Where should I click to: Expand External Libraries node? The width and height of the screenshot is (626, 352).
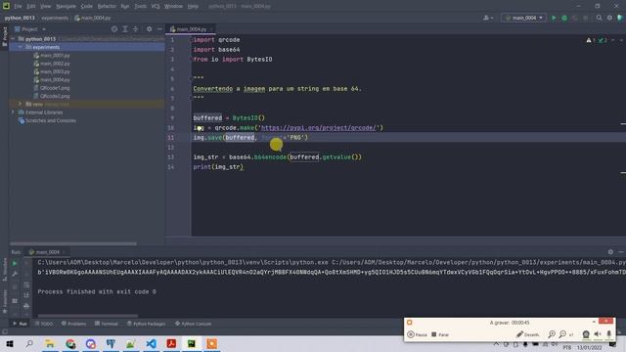coord(13,112)
